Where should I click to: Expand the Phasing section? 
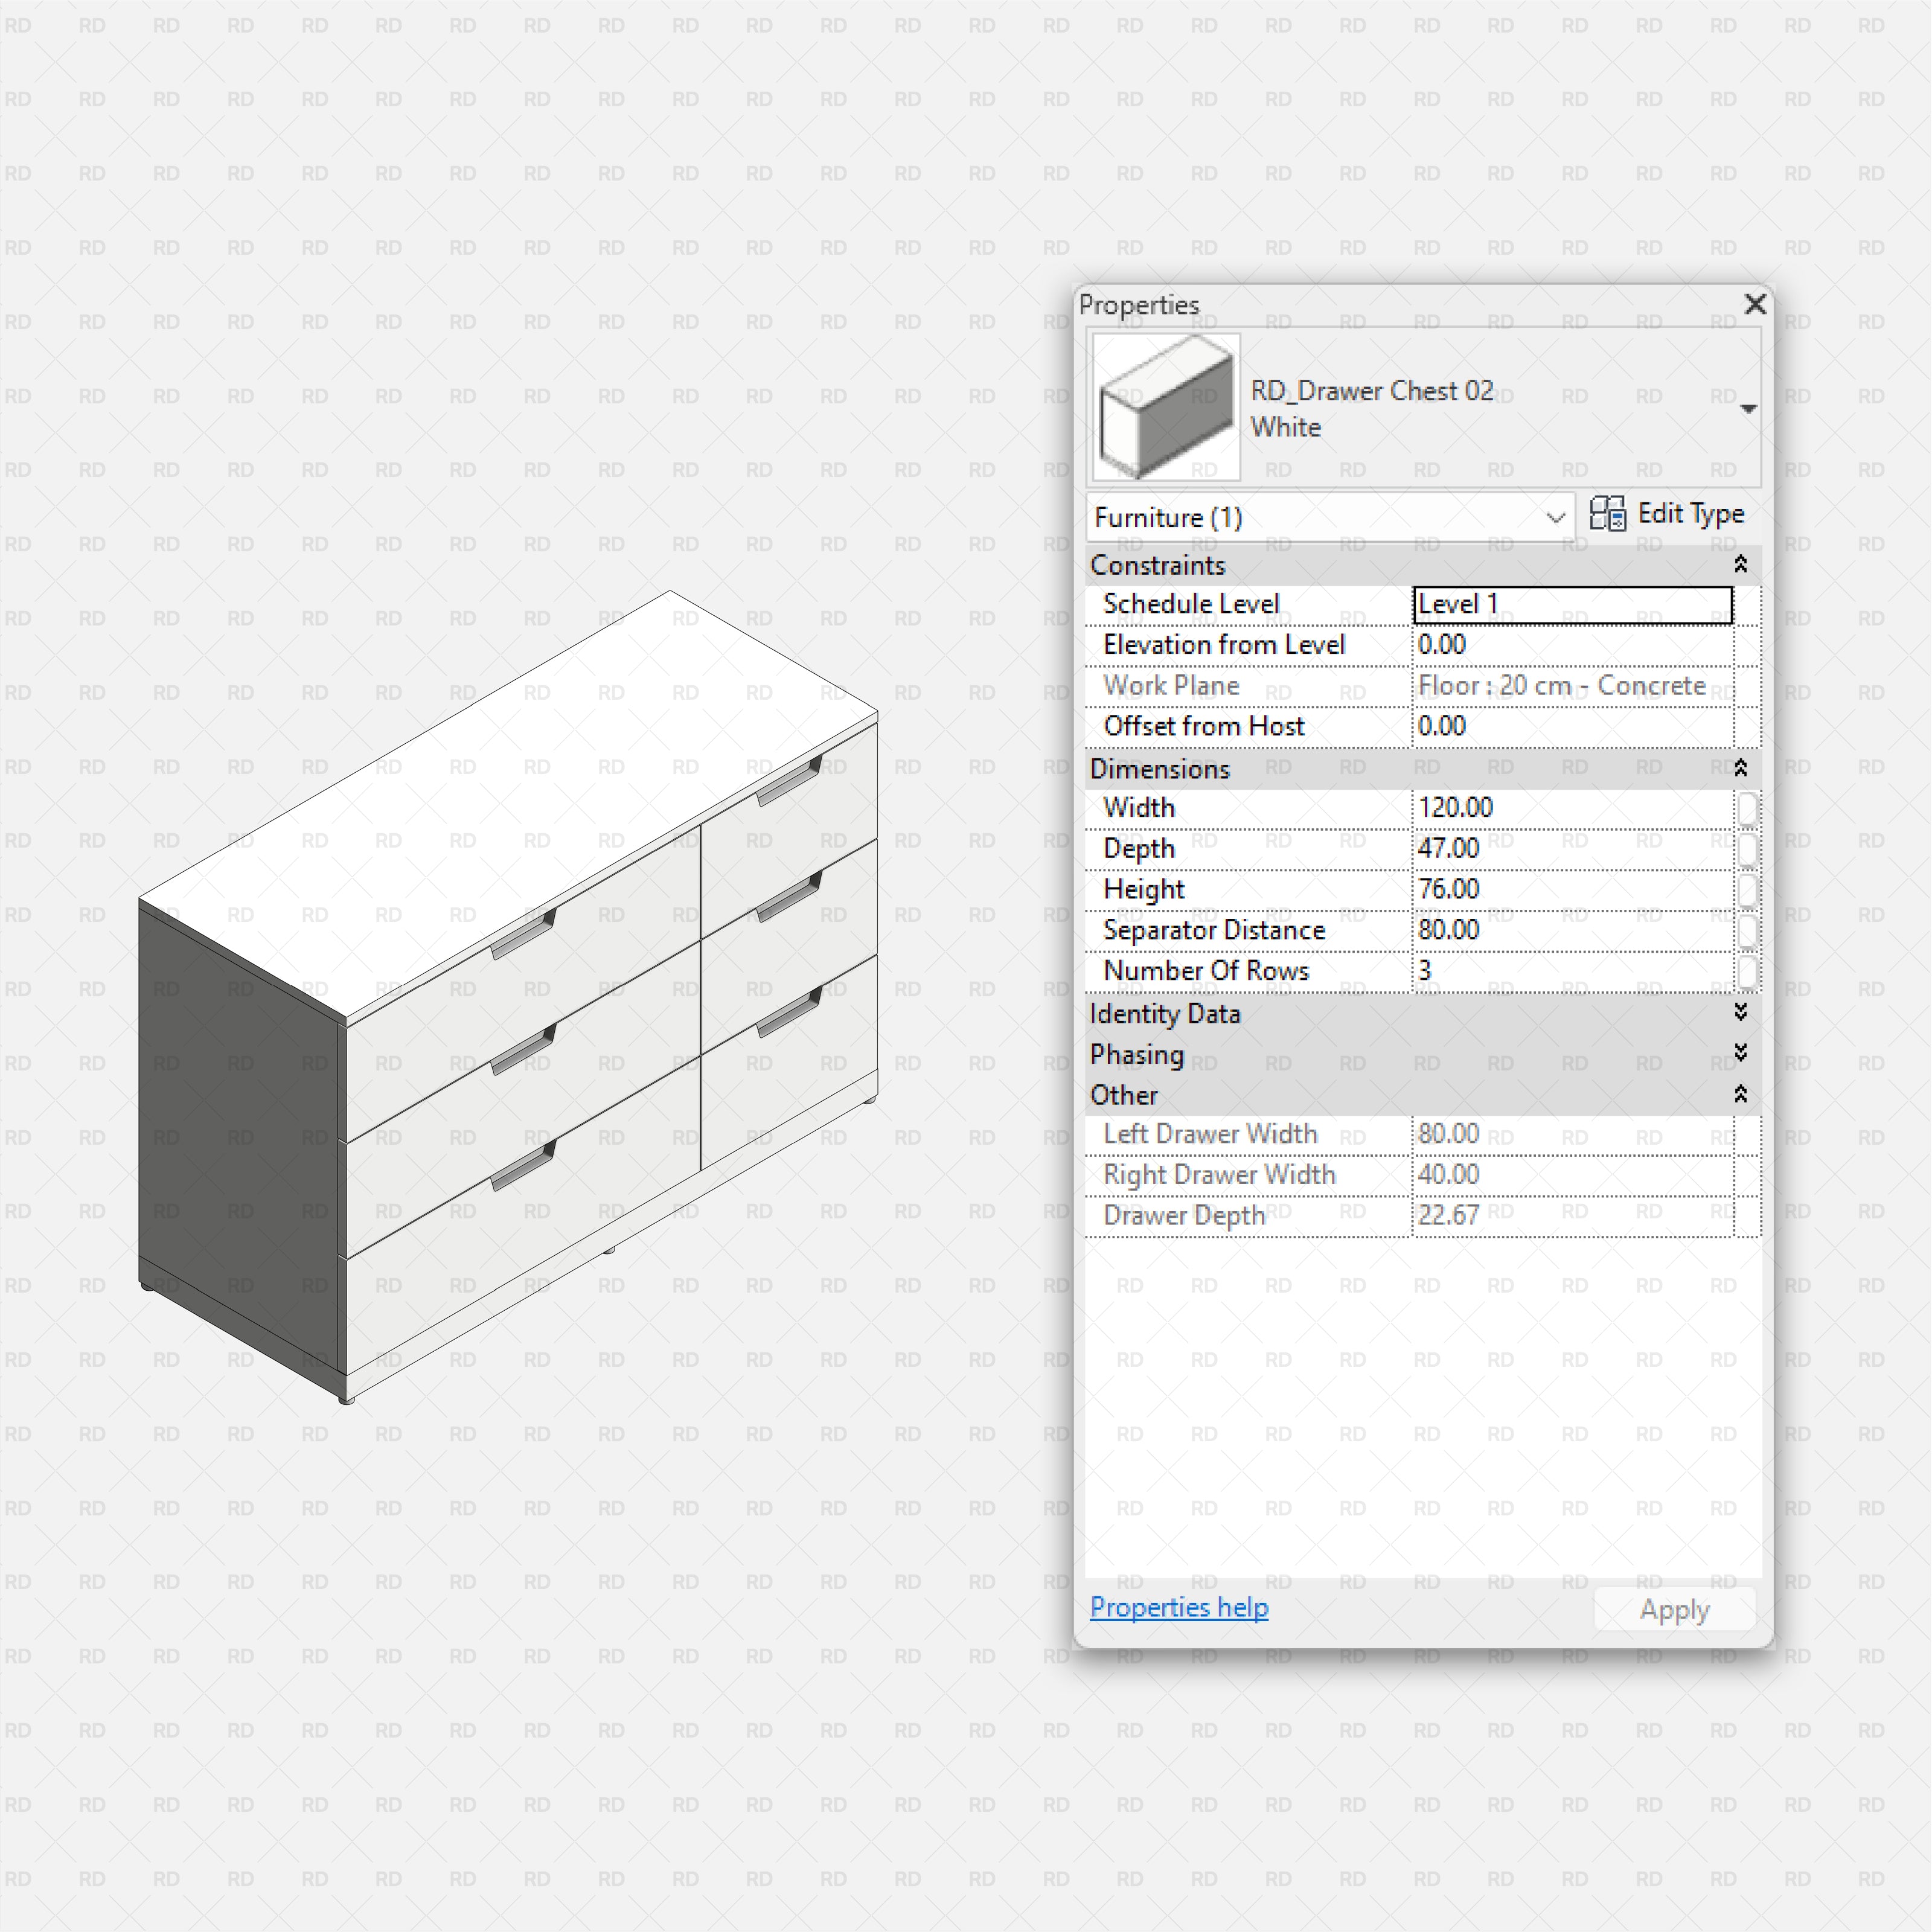[1740, 1053]
